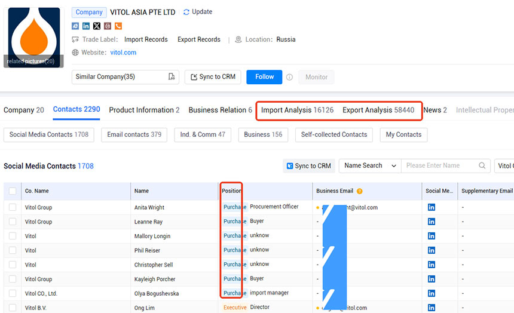Open the Product Information 2 tab
Viewport: 514px width, 313px height.
point(144,110)
